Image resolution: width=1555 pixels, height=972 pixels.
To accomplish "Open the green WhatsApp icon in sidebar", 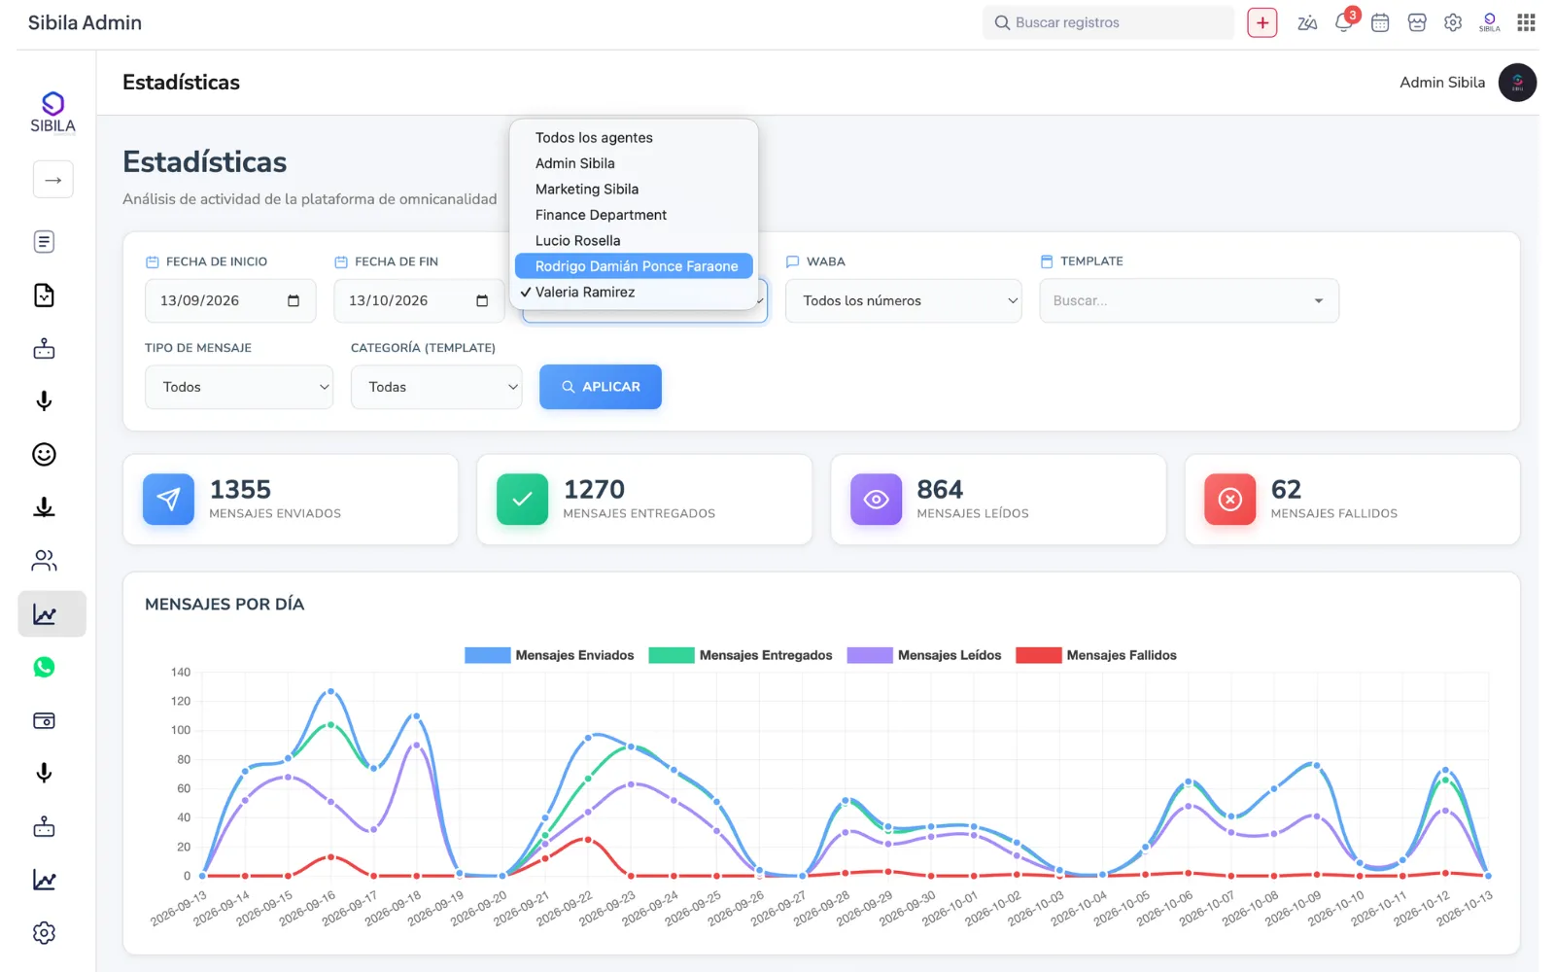I will pyautogui.click(x=44, y=667).
